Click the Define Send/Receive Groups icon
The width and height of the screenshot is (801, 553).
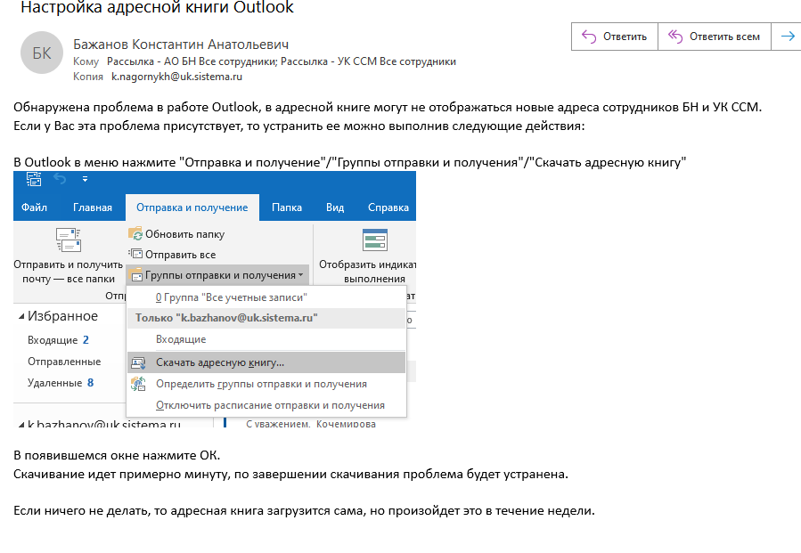point(138,384)
